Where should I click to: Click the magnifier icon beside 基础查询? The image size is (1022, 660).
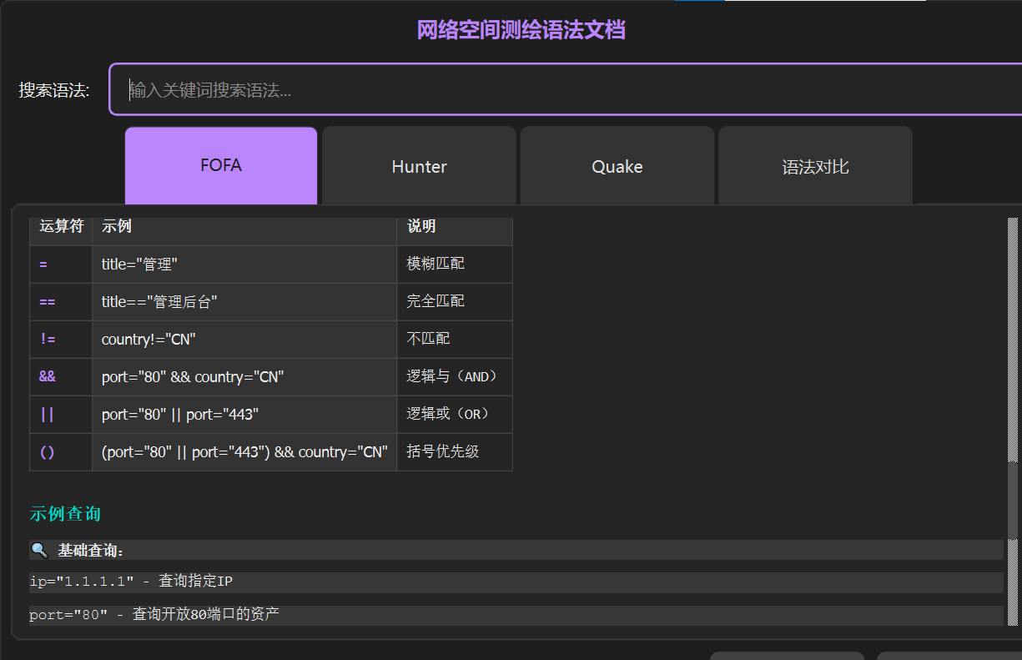click(39, 551)
